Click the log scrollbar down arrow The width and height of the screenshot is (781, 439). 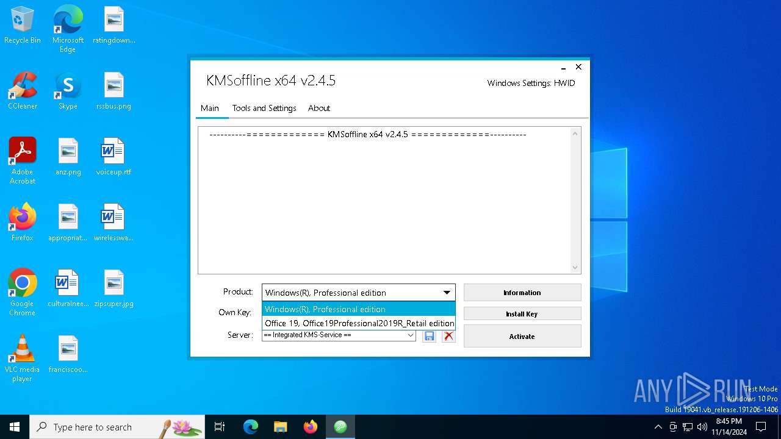[x=575, y=267]
